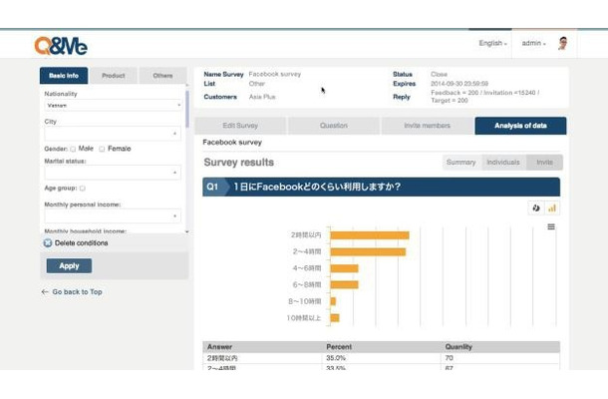Click the filter panel scrollbar

187,109
